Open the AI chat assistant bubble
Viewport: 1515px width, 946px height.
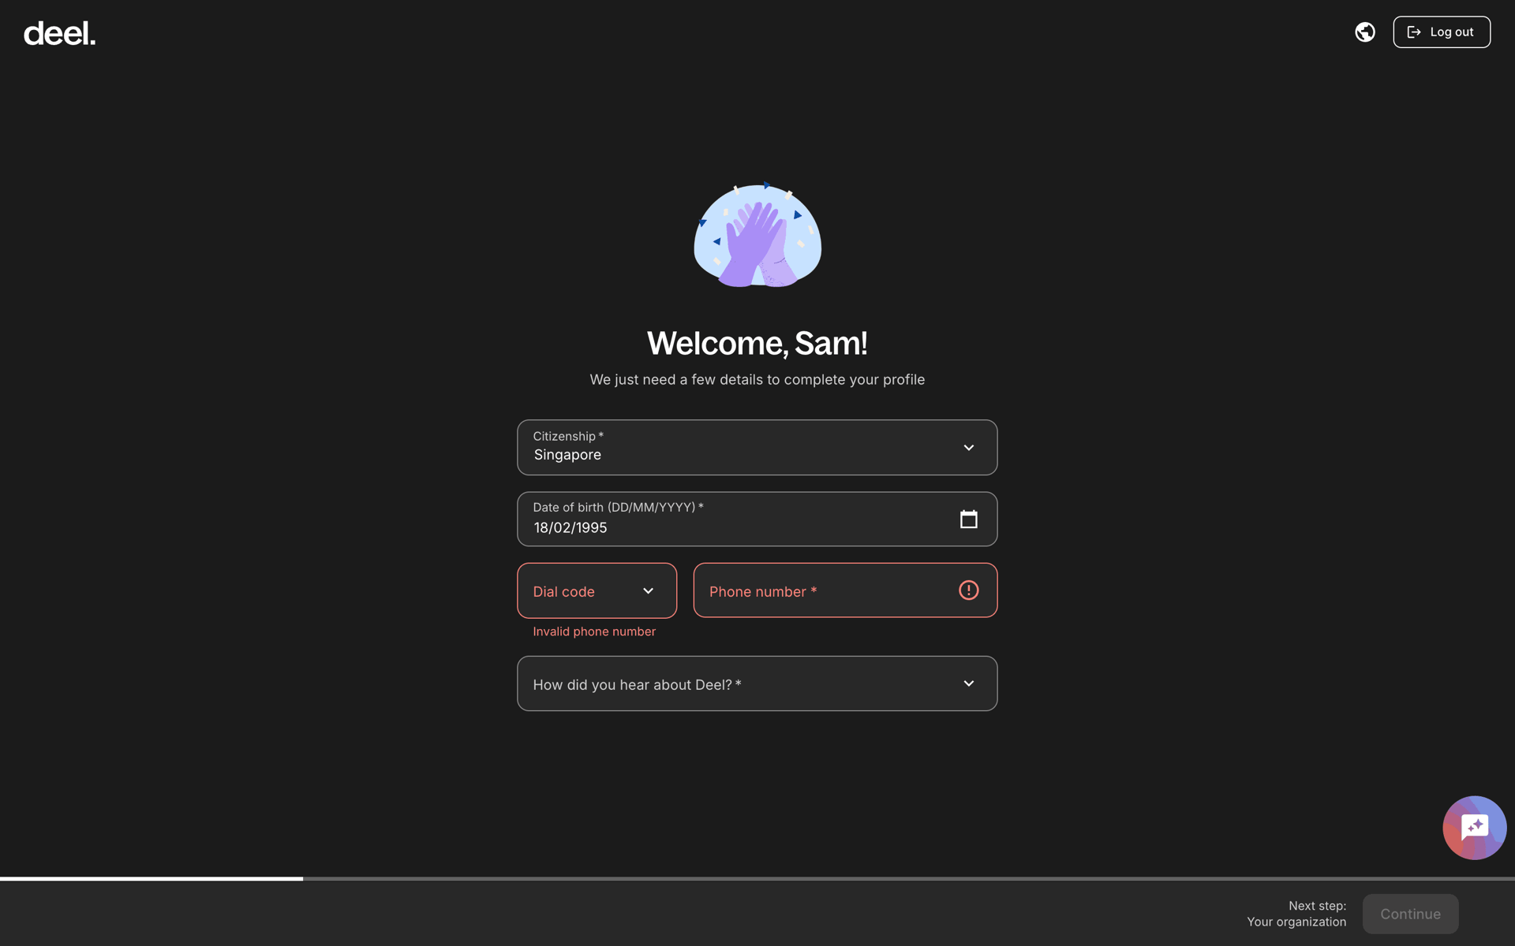[x=1474, y=828]
